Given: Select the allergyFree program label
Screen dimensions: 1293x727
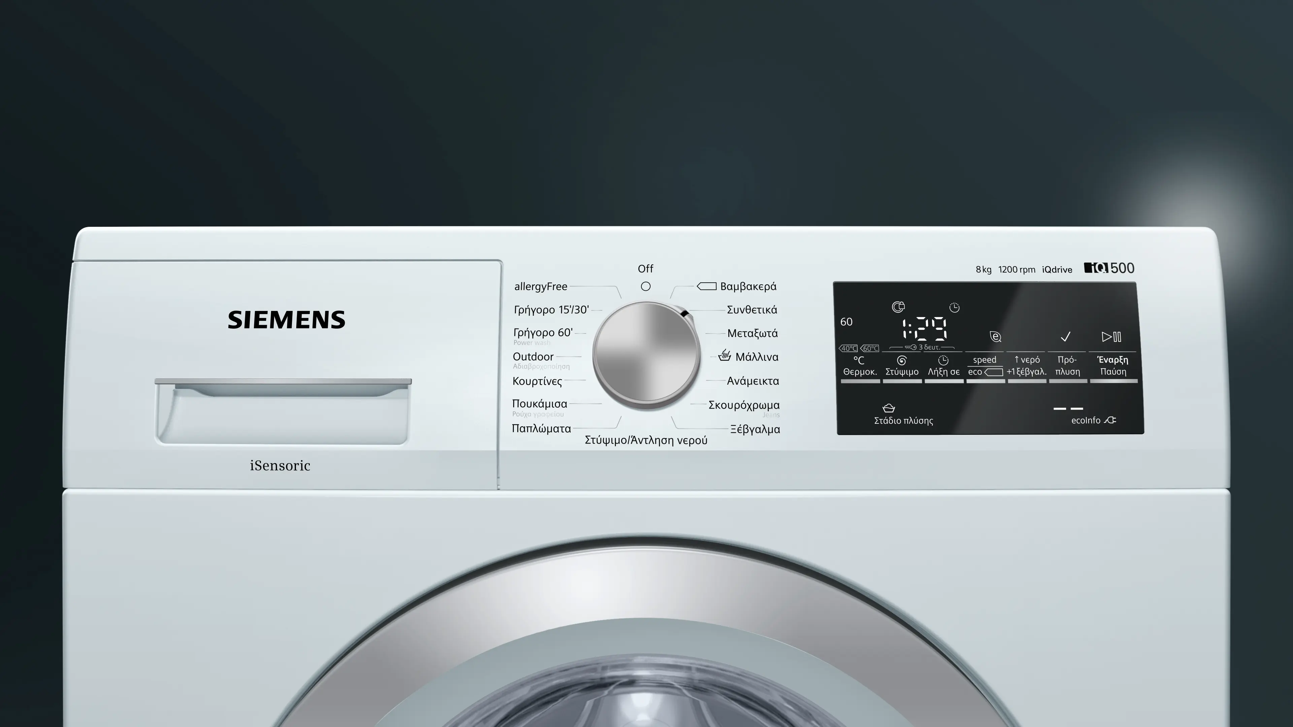Looking at the screenshot, I should click(x=540, y=286).
